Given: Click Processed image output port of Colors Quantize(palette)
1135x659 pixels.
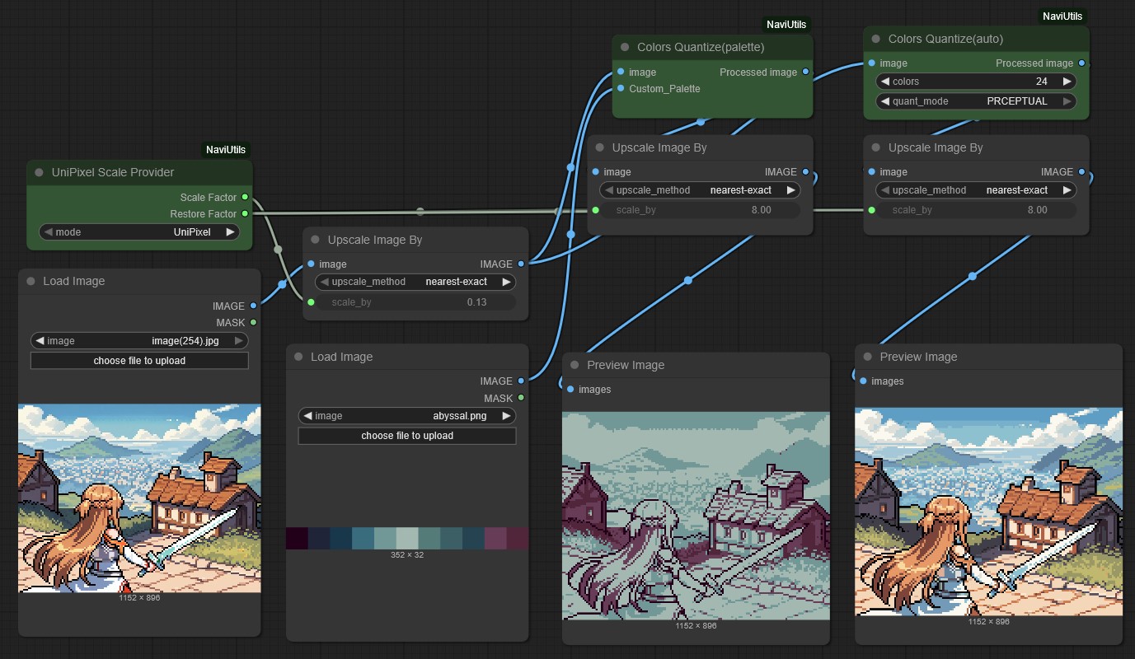Looking at the screenshot, I should click(805, 72).
